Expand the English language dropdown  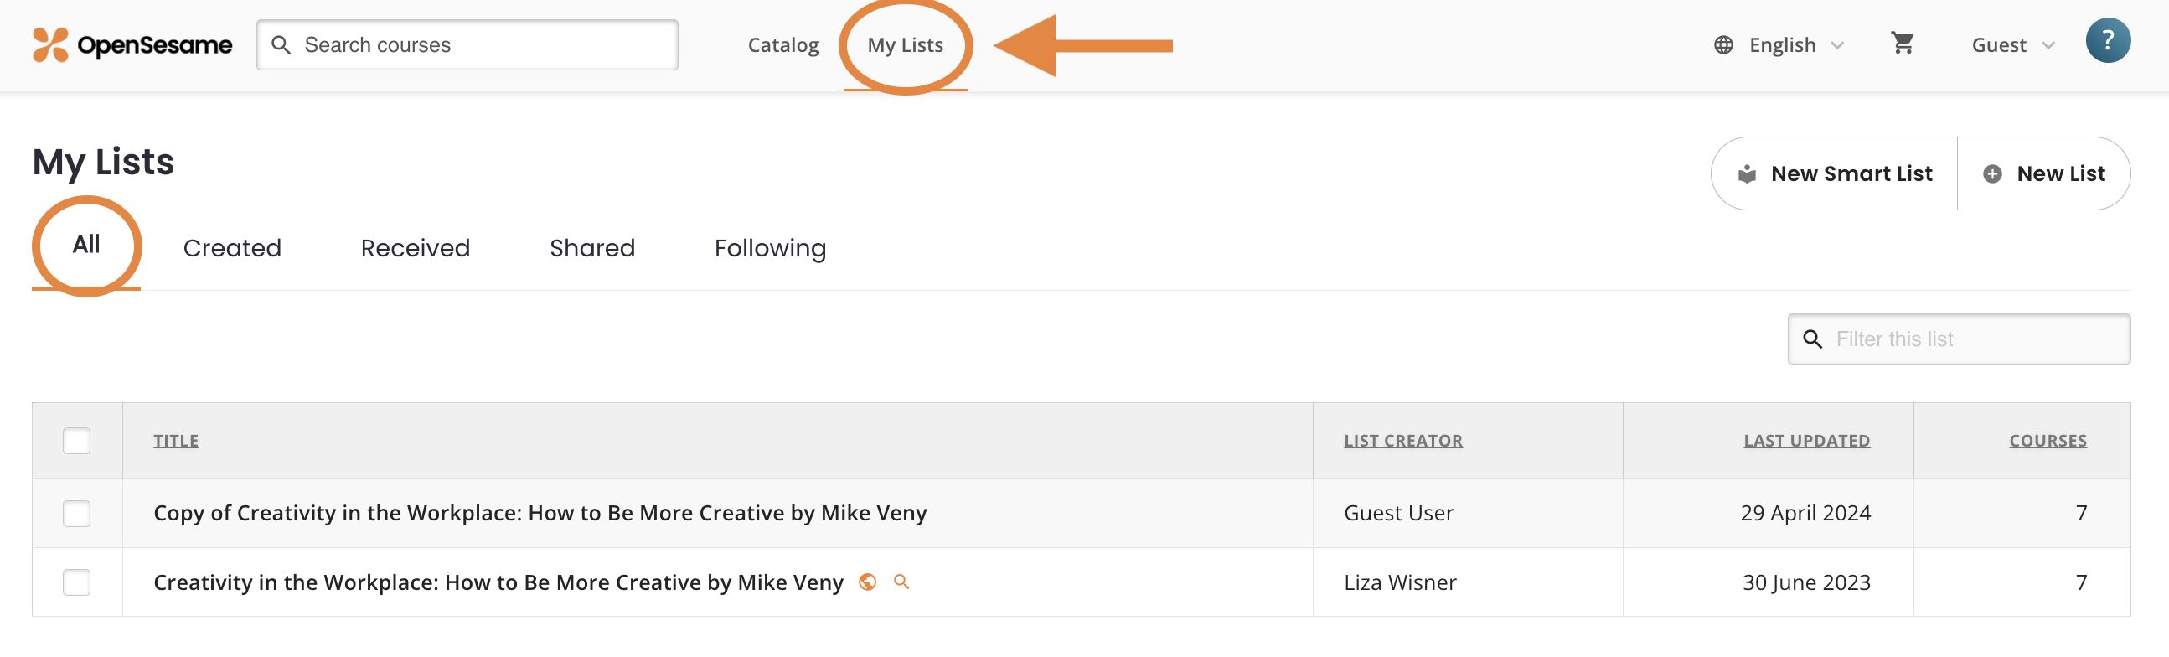(1795, 45)
